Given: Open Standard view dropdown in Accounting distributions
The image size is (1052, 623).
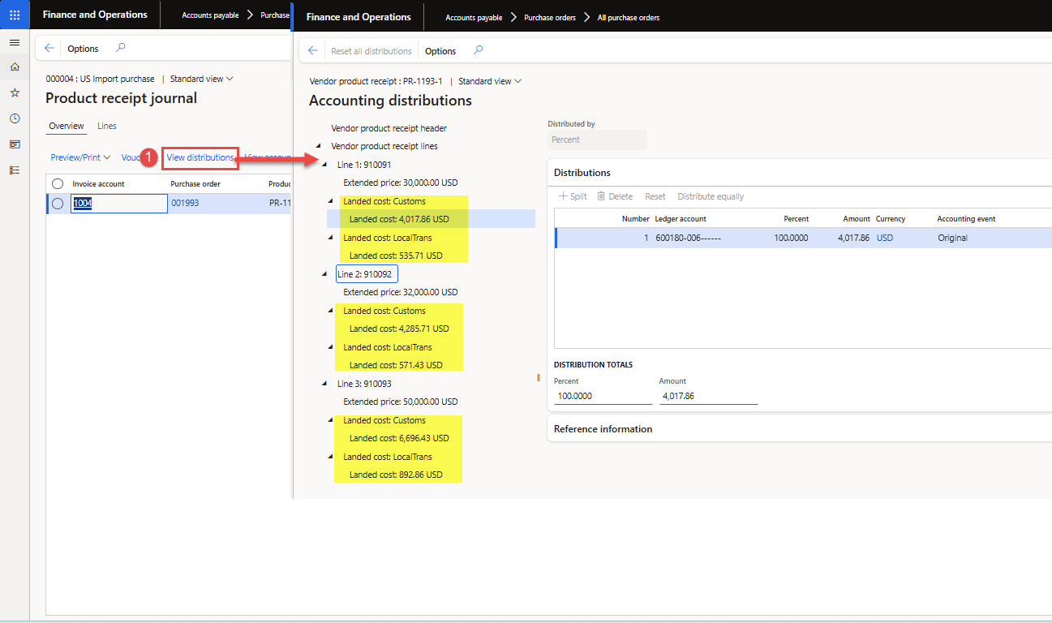Looking at the screenshot, I should (x=490, y=81).
